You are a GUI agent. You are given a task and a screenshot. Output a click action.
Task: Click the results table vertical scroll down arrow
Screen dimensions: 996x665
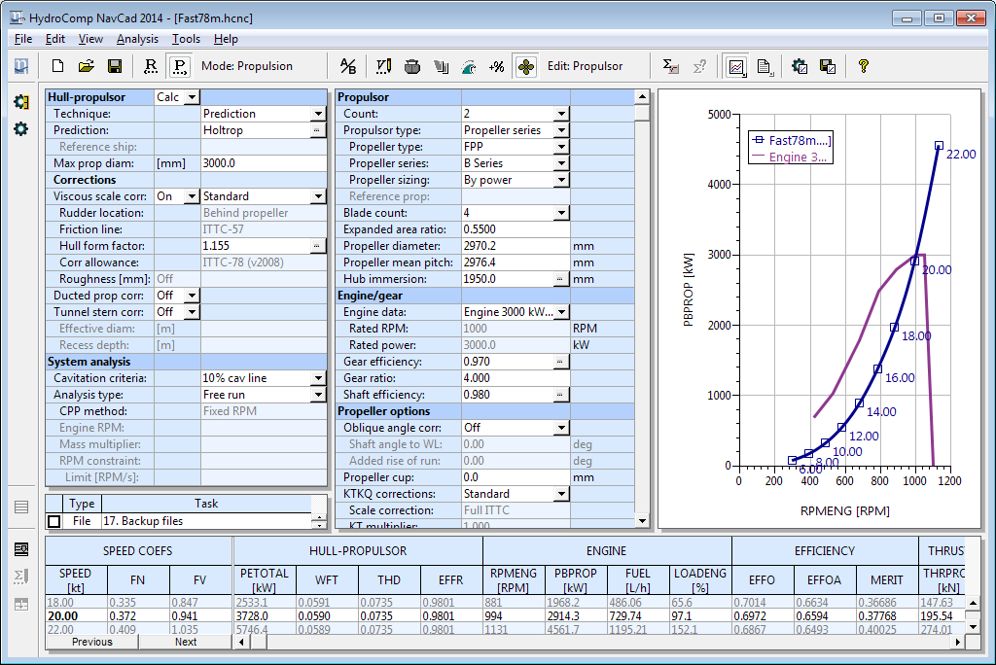[x=973, y=627]
